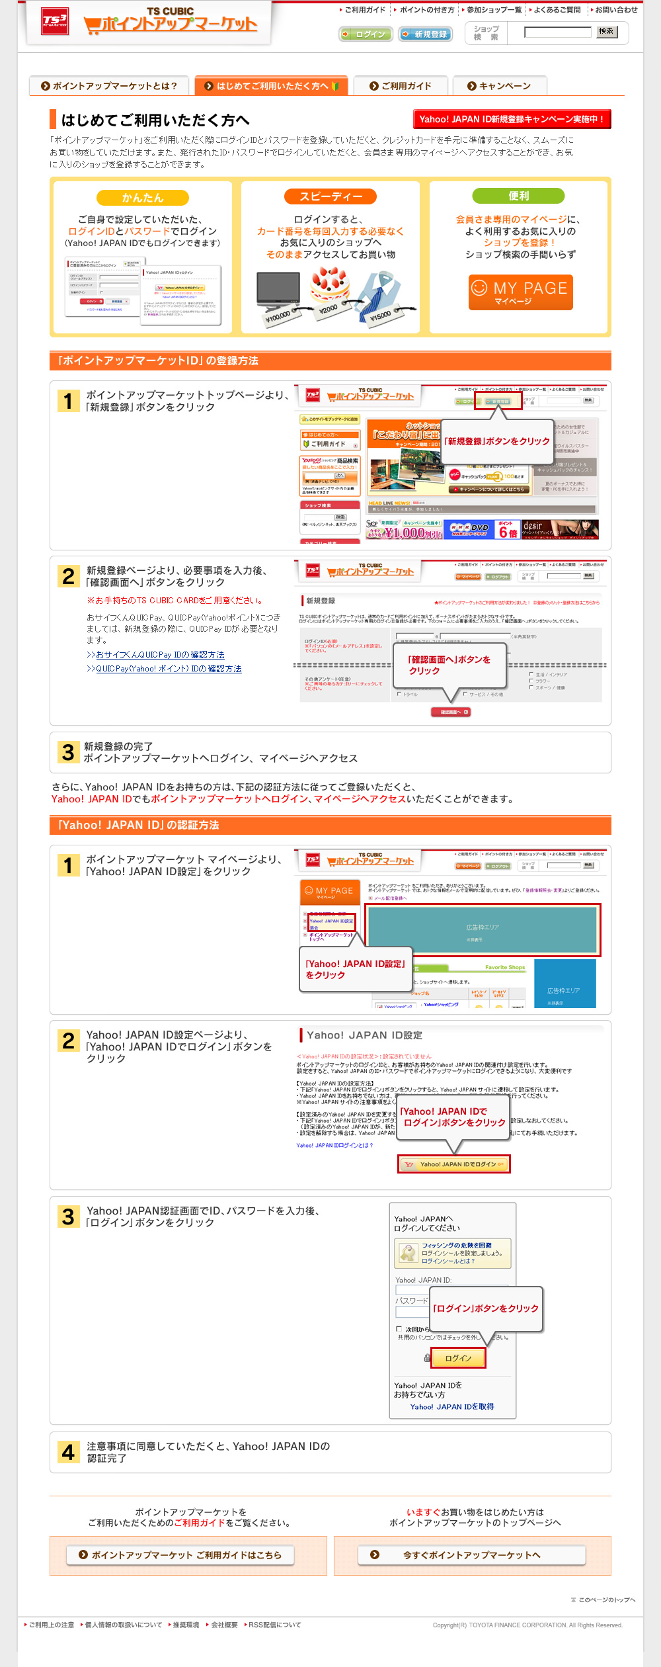Click the 個人情報の取扱いについて footer link
The height and width of the screenshot is (1667, 661).
pos(123,1625)
